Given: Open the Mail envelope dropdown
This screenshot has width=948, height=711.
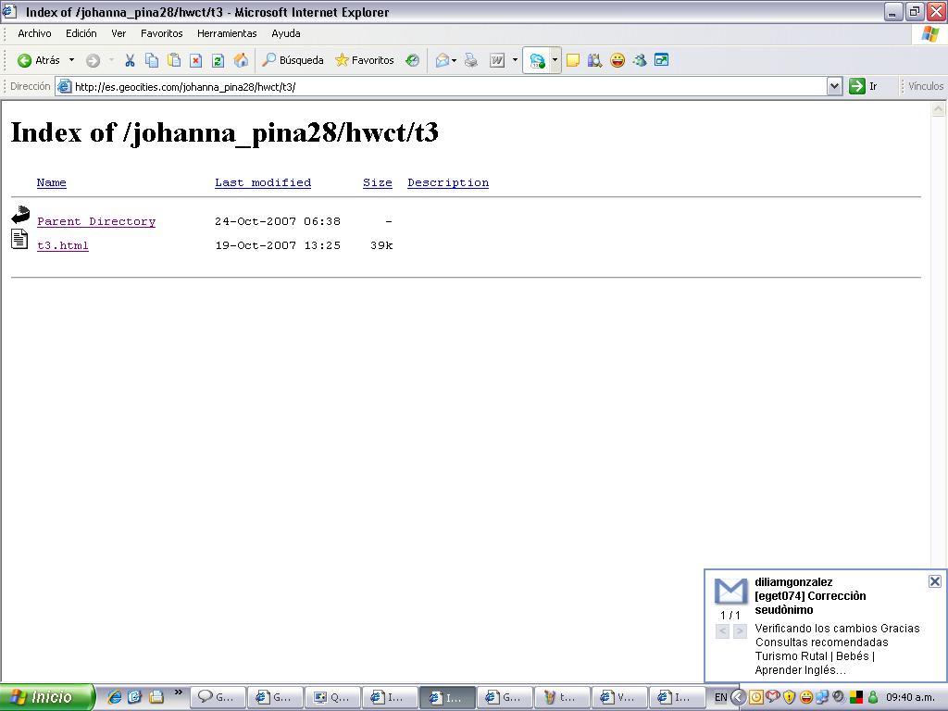Looking at the screenshot, I should point(445,60).
